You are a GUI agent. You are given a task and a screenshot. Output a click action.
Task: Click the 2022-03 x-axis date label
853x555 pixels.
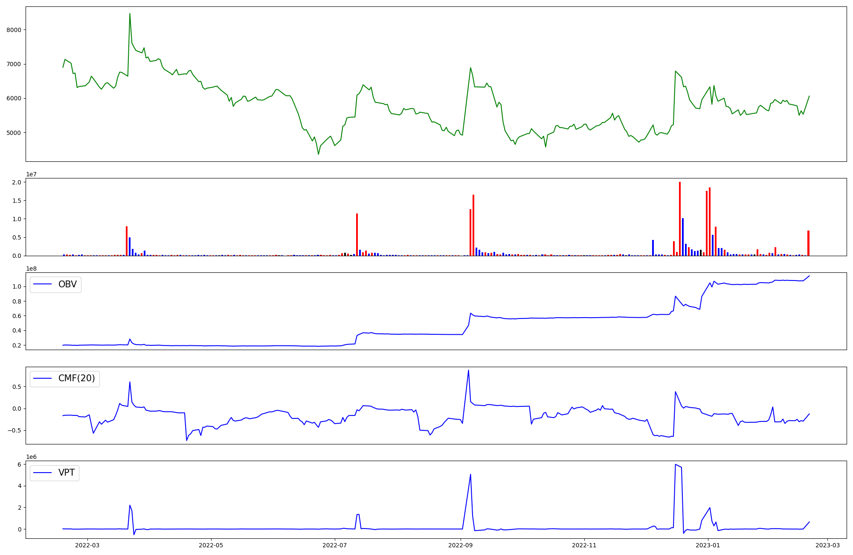click(87, 545)
